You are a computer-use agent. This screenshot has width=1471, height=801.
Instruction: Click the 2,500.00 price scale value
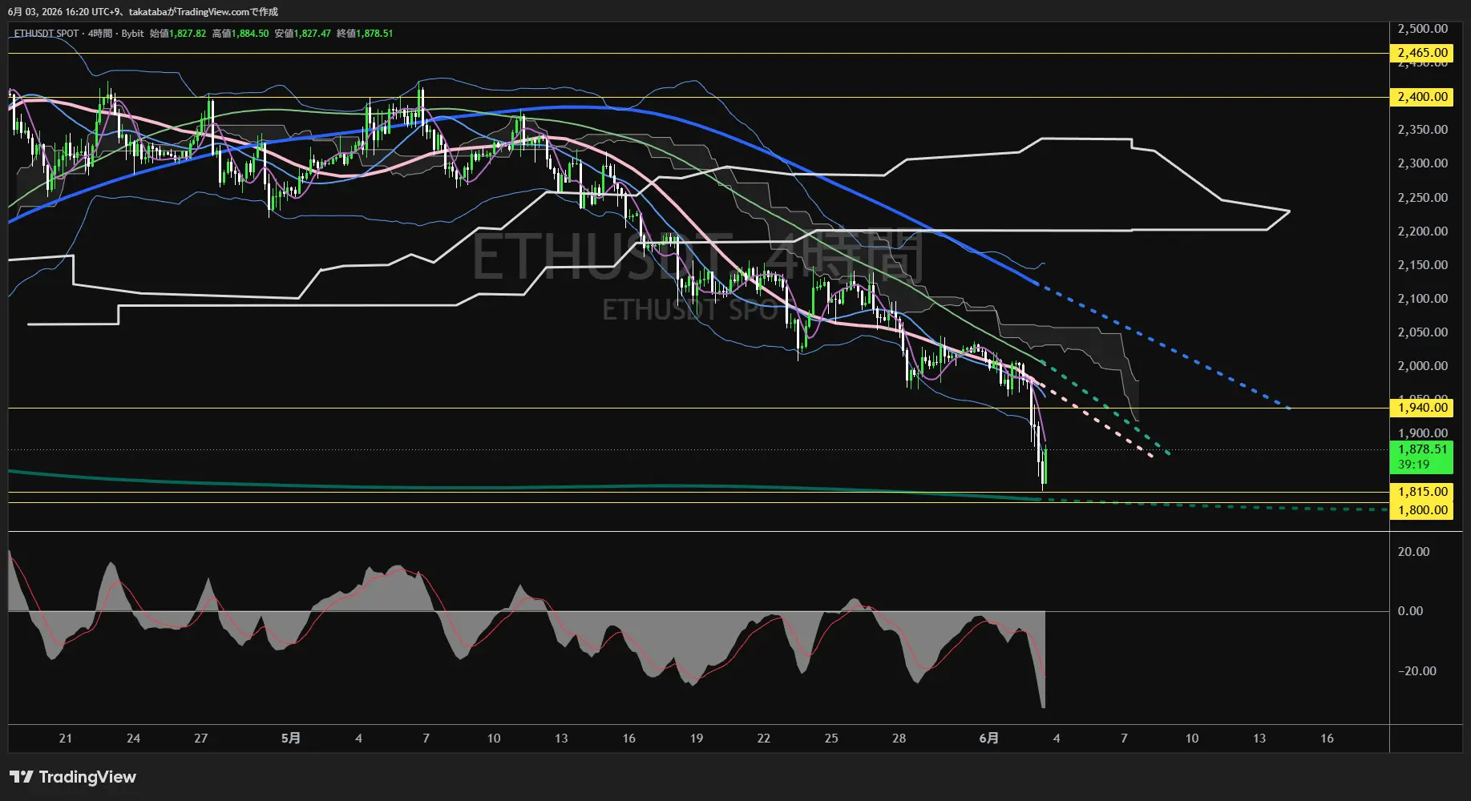click(x=1422, y=29)
